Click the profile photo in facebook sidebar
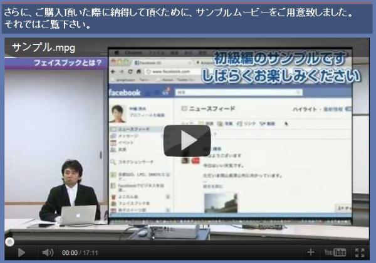376x263 pixels. tap(117, 112)
